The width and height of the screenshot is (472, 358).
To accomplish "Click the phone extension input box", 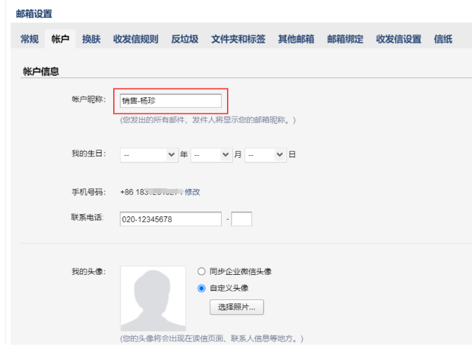I will coord(242,219).
